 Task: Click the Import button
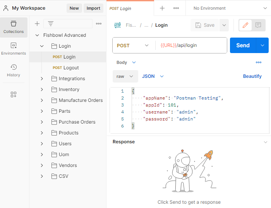pyautogui.click(x=93, y=8)
